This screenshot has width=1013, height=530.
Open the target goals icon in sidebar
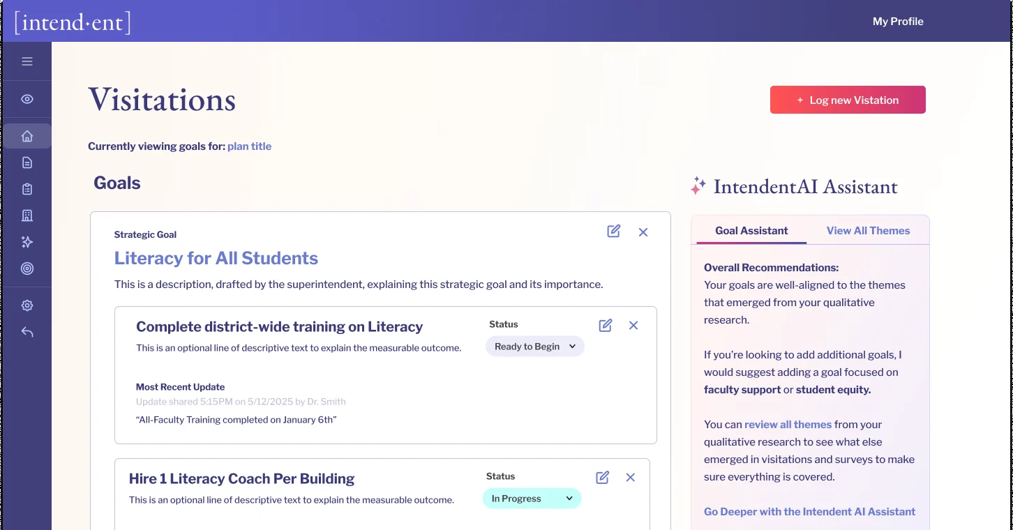point(27,268)
